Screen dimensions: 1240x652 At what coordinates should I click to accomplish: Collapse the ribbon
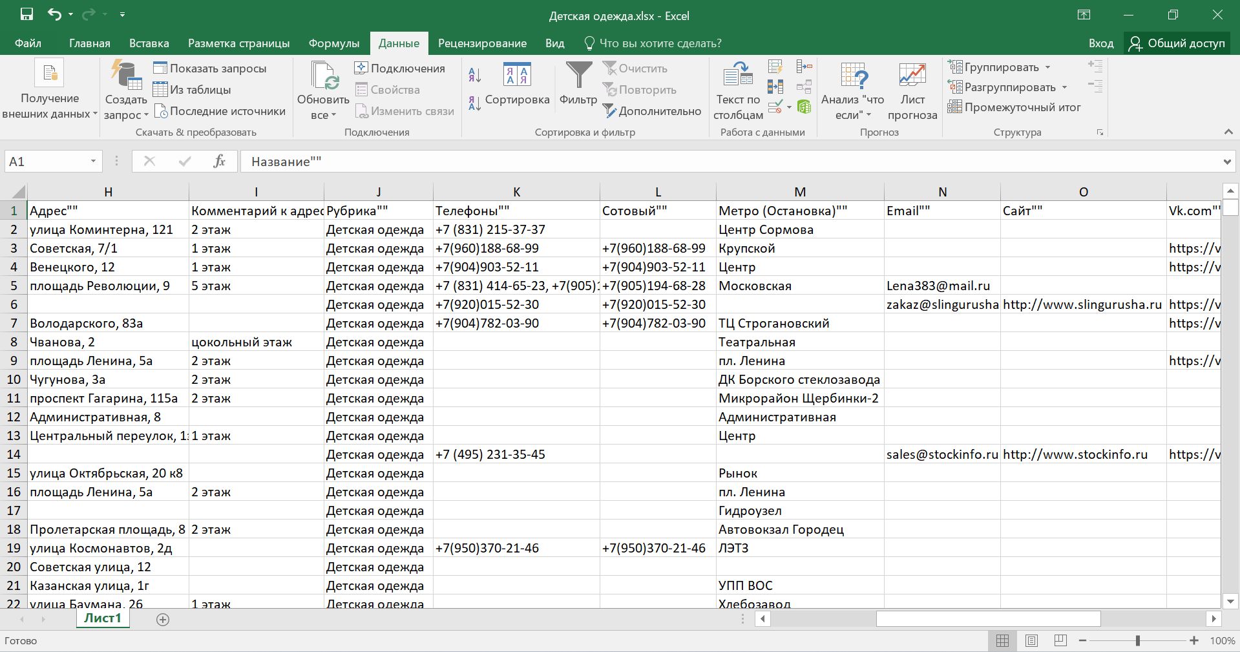coord(1228,132)
